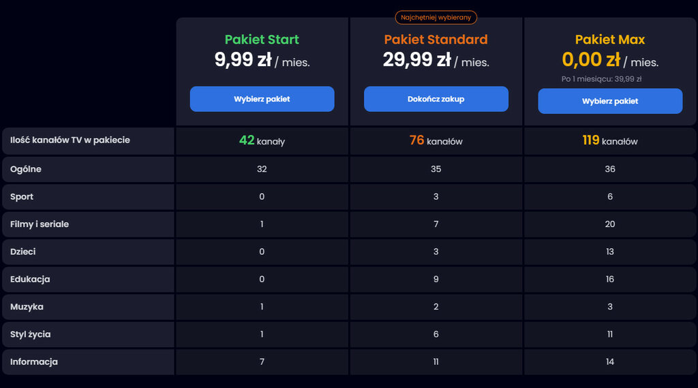The width and height of the screenshot is (698, 388).
Task: Click the Sport category row label
Action: tap(22, 197)
